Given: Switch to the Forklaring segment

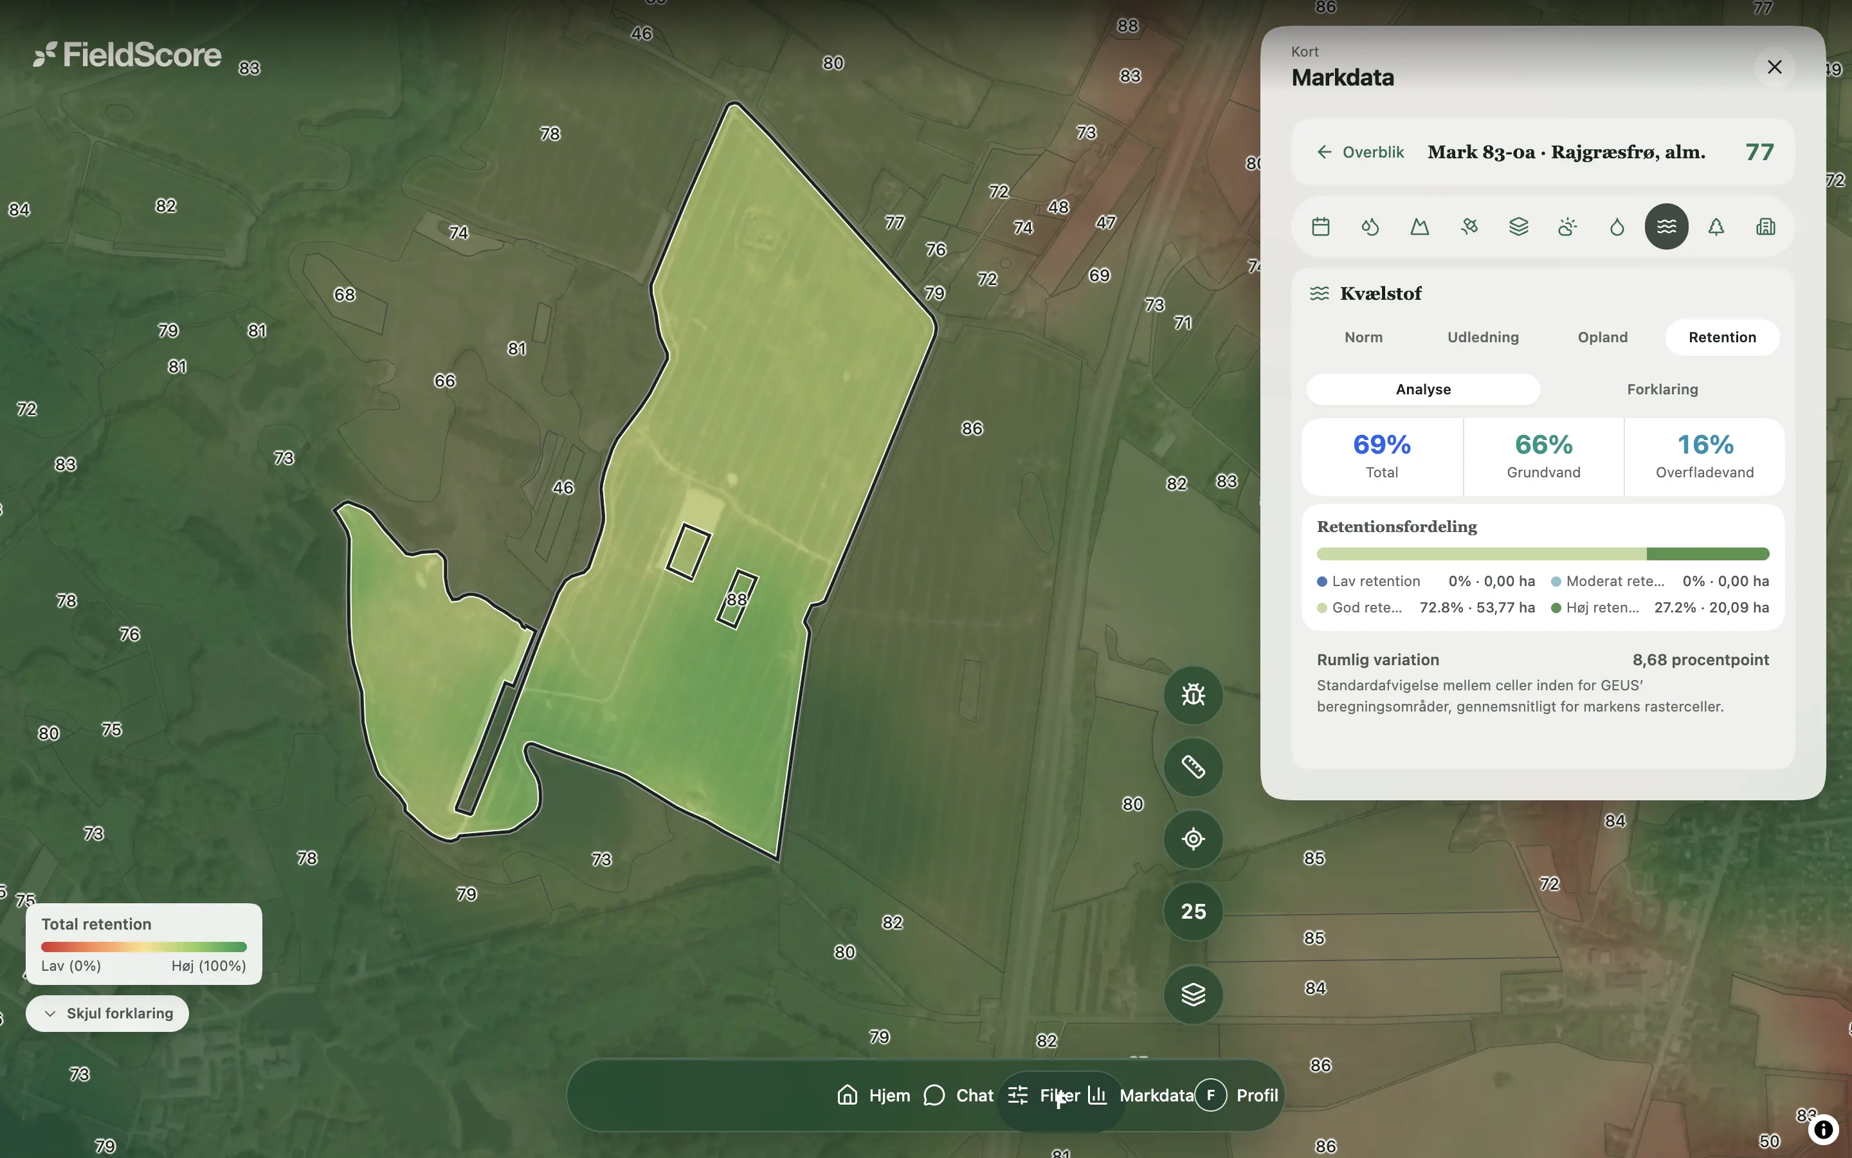Looking at the screenshot, I should click(1662, 389).
